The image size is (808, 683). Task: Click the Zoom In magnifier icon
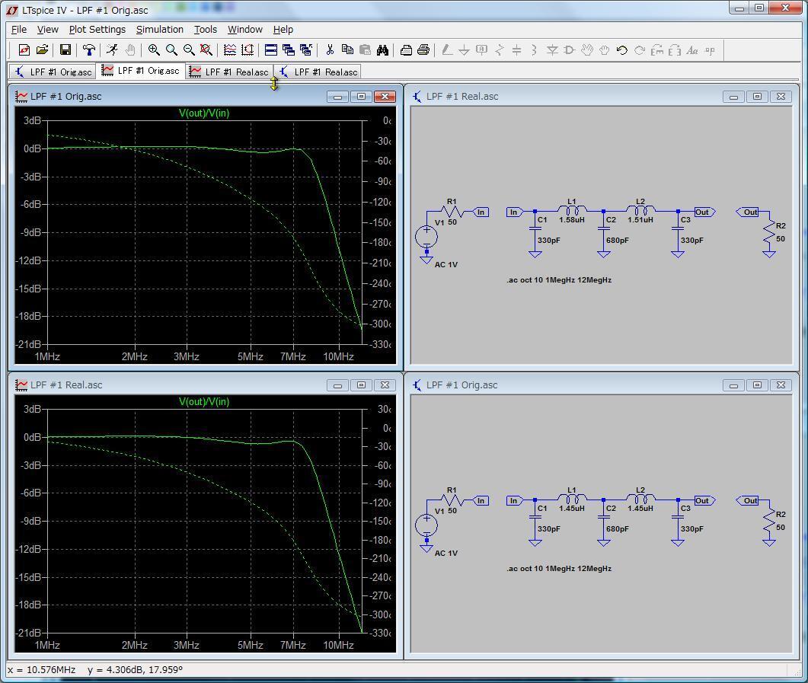click(x=154, y=50)
